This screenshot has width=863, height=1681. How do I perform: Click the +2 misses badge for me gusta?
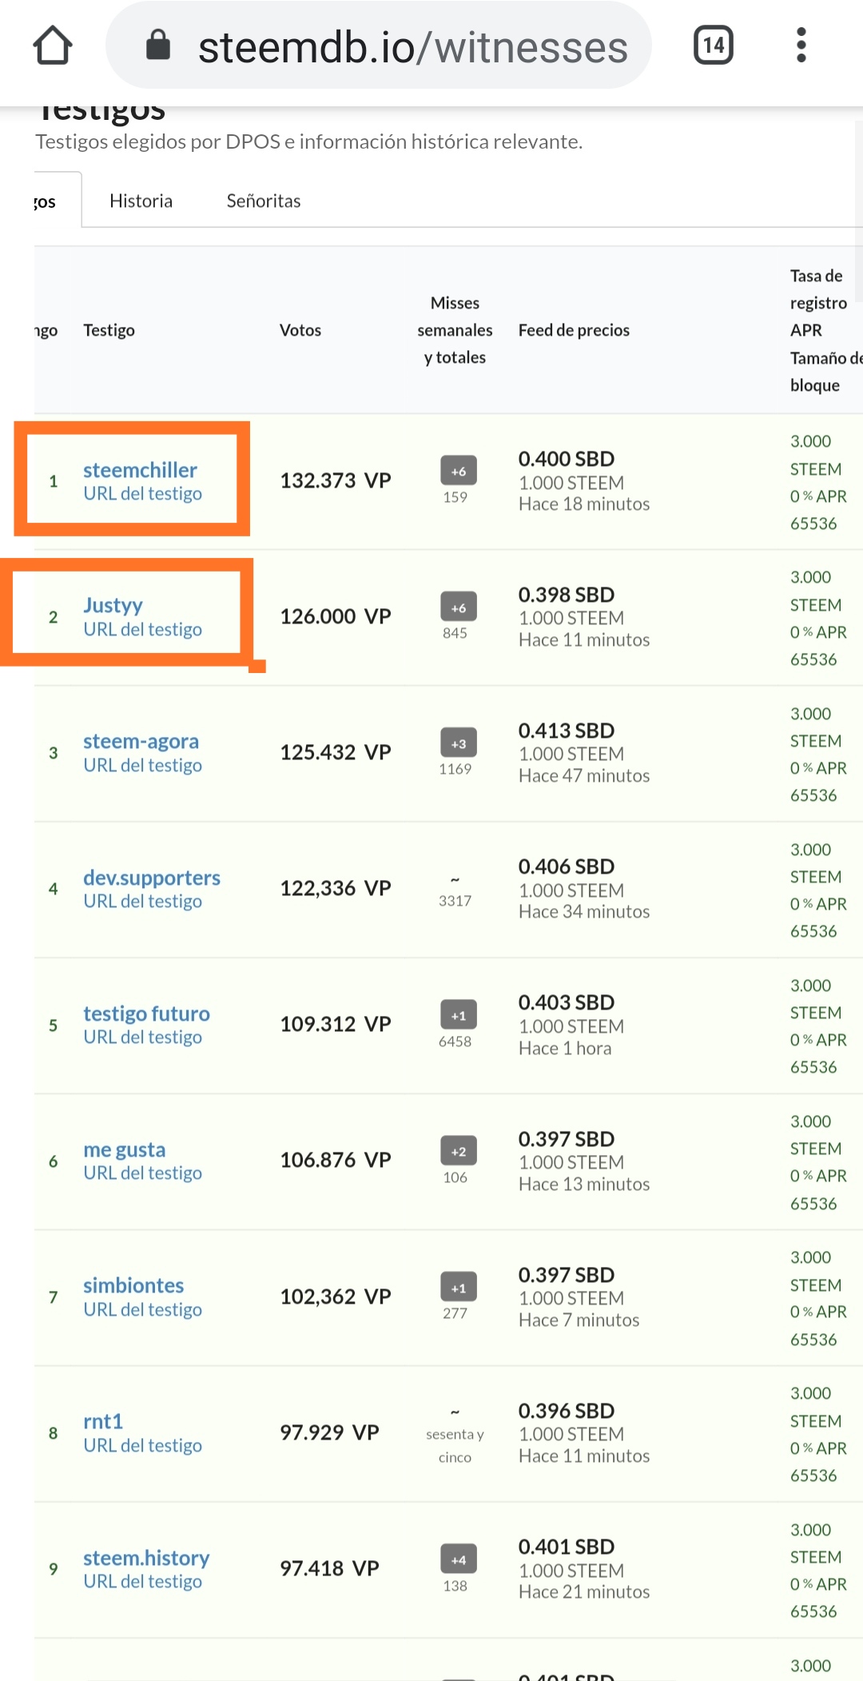tap(459, 1151)
